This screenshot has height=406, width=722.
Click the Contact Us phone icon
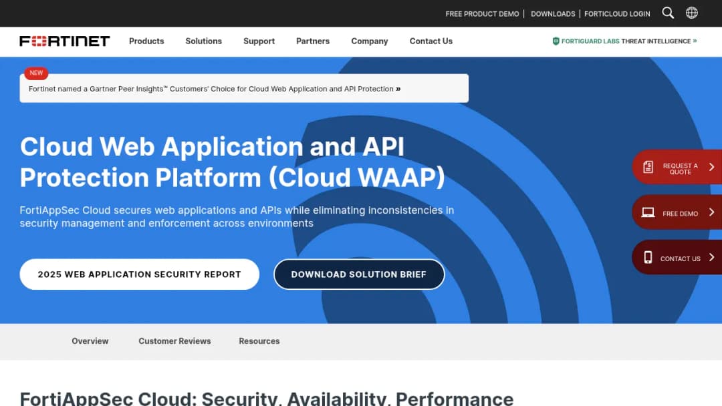coord(648,257)
